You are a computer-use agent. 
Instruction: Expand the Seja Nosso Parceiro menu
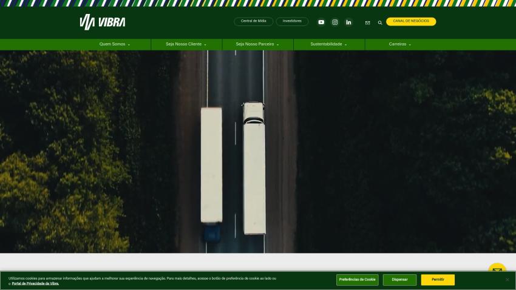pos(257,44)
